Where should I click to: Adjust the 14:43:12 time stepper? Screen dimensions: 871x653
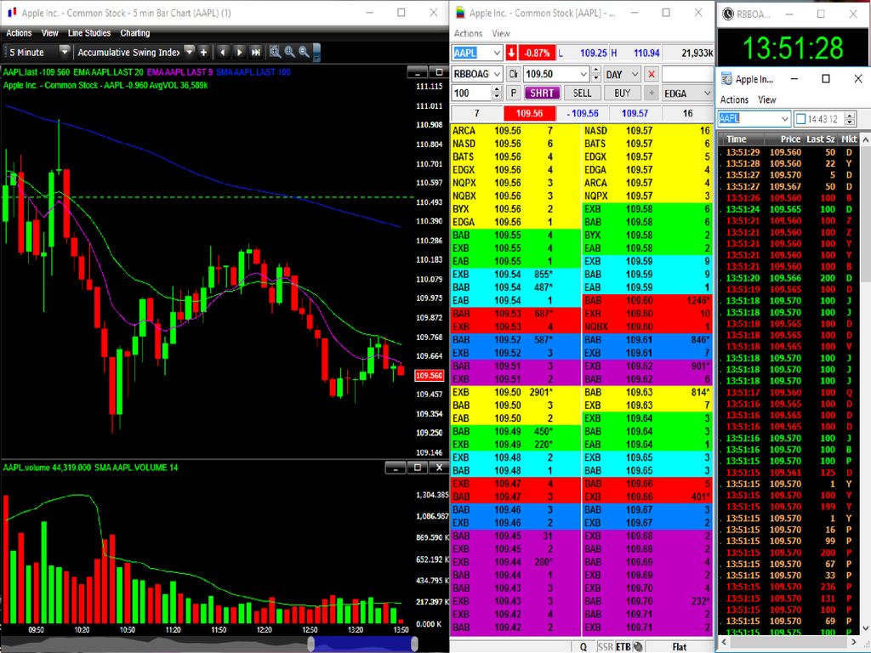850,118
